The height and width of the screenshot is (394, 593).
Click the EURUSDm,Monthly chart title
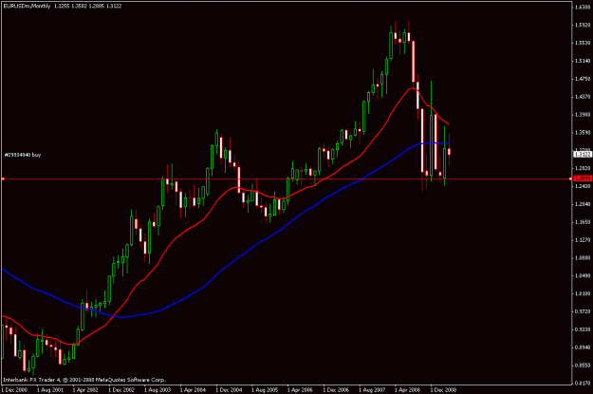[27, 6]
